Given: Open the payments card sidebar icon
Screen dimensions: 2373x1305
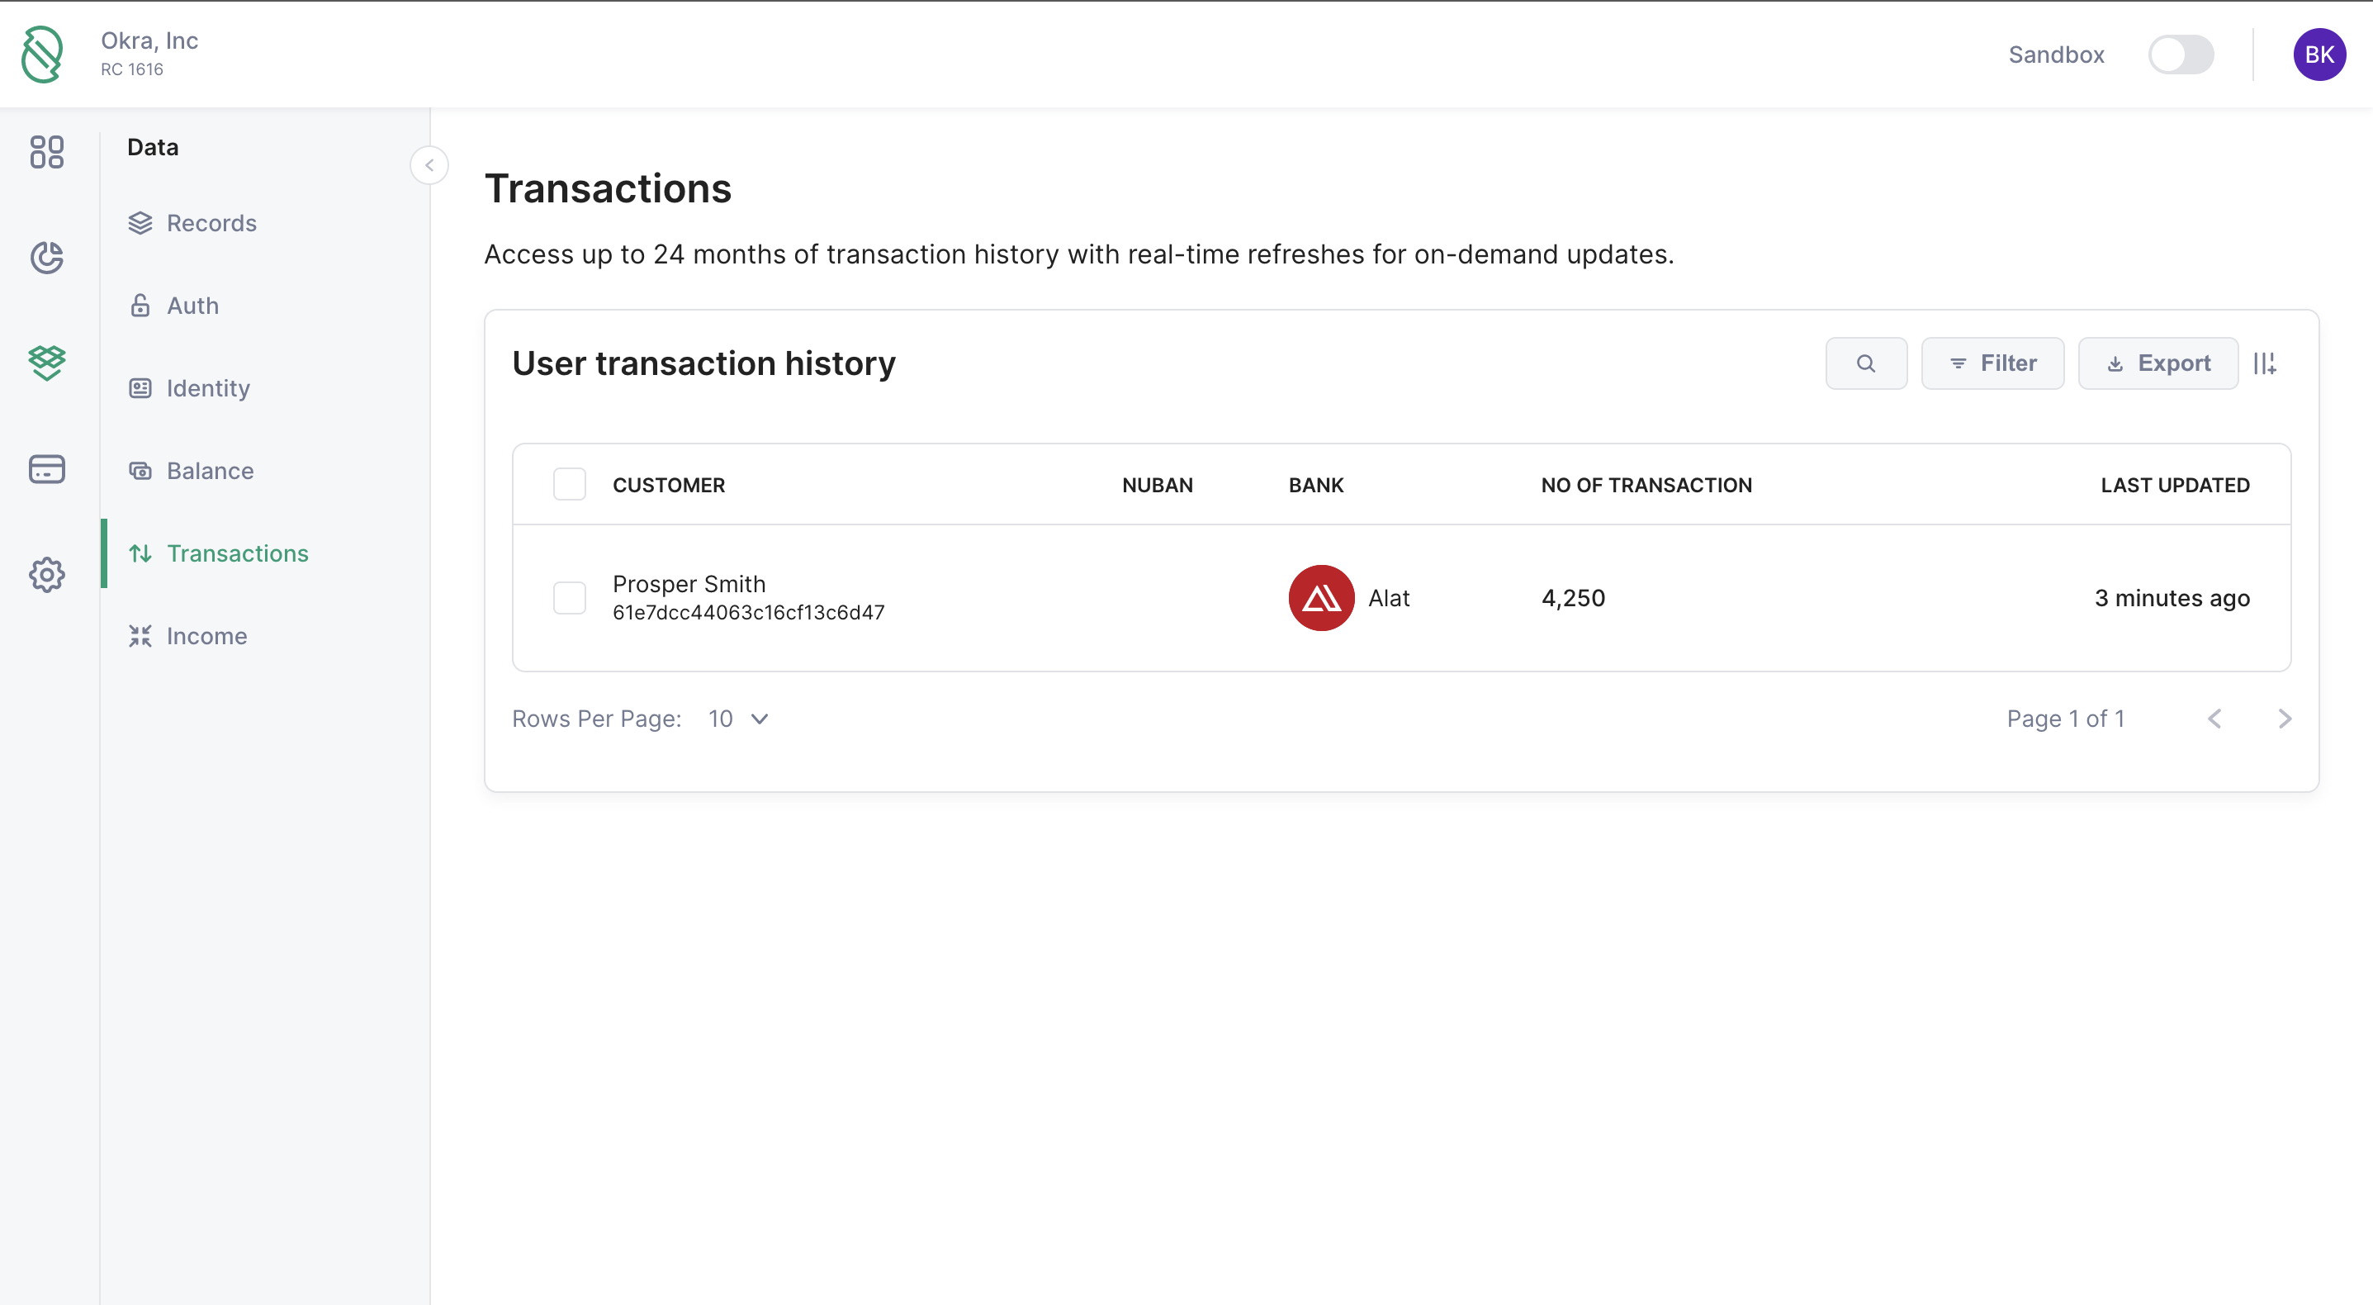Looking at the screenshot, I should click(46, 469).
